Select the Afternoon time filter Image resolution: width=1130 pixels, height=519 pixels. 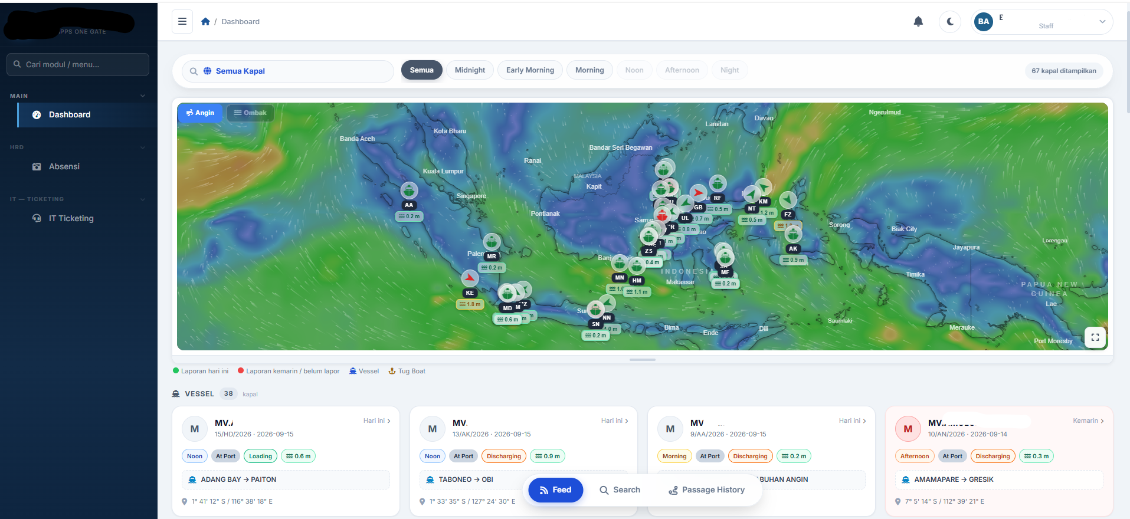[x=682, y=70]
